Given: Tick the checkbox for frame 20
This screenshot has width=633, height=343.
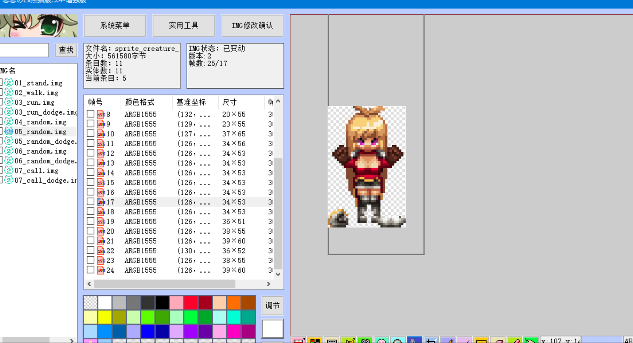Looking at the screenshot, I should 91,231.
